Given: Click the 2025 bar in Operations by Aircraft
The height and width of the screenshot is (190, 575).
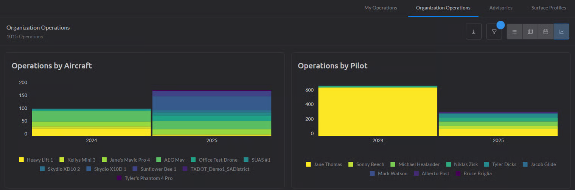Looking at the screenshot, I should (x=212, y=113).
